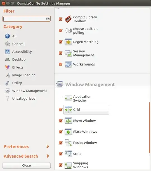Select the All category label
This screenshot has width=151, height=171.
14,36
